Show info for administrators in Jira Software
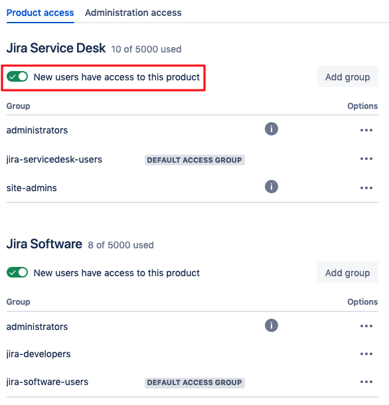The height and width of the screenshot is (405, 389). 272,325
